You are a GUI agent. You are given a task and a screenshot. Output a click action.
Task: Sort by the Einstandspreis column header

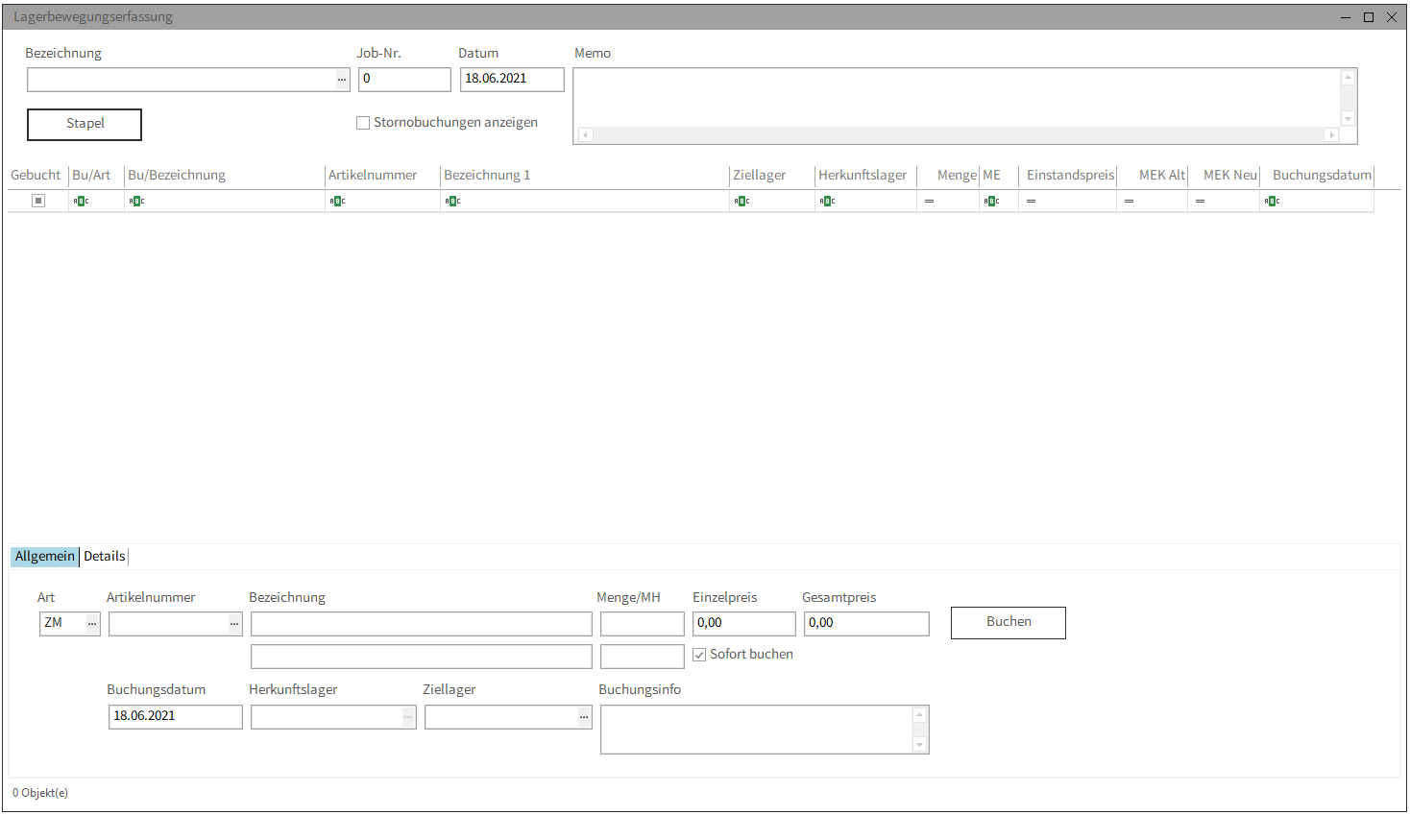[1068, 176]
